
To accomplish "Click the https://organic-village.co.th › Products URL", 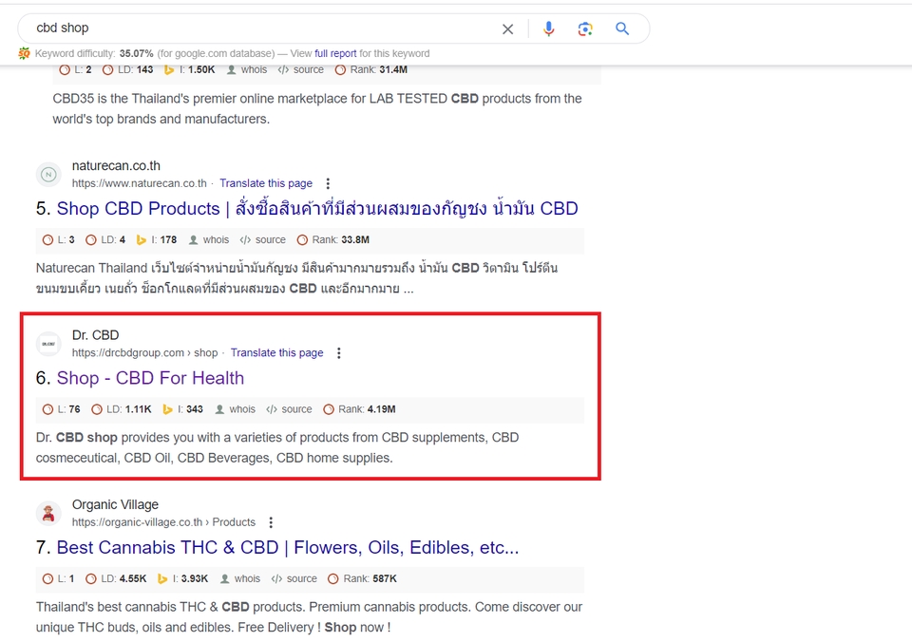I will pyautogui.click(x=163, y=522).
